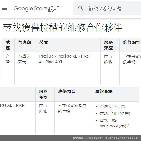Open the Google Store說明 home link

[37, 8]
